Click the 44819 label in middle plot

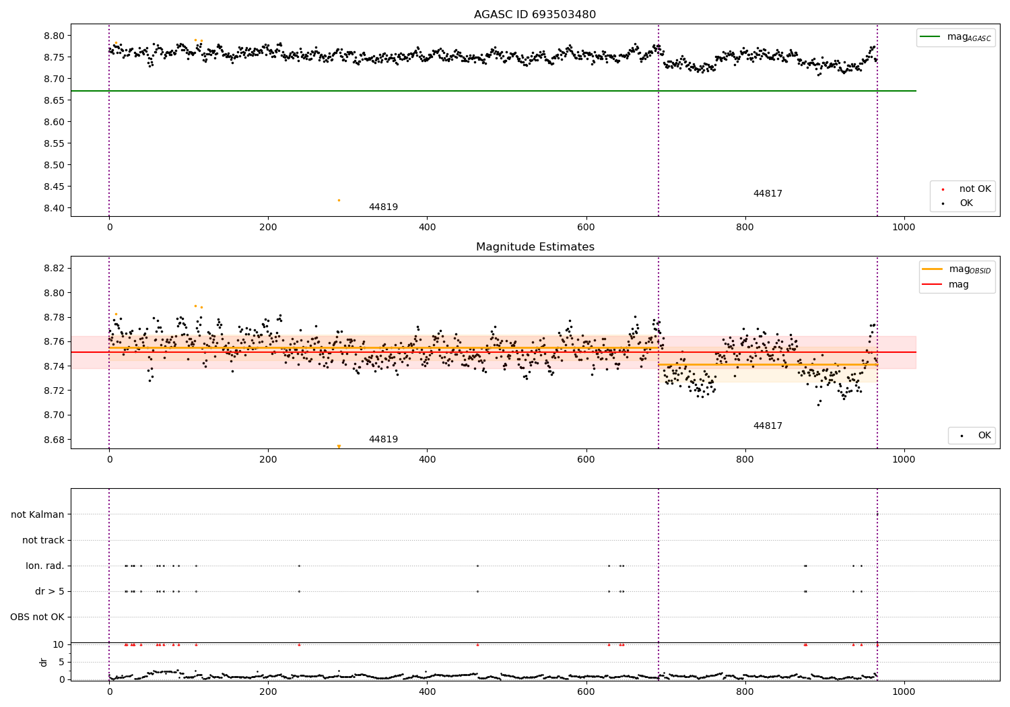click(383, 440)
